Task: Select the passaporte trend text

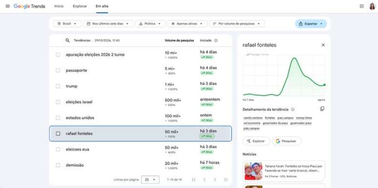Action: click(76, 71)
